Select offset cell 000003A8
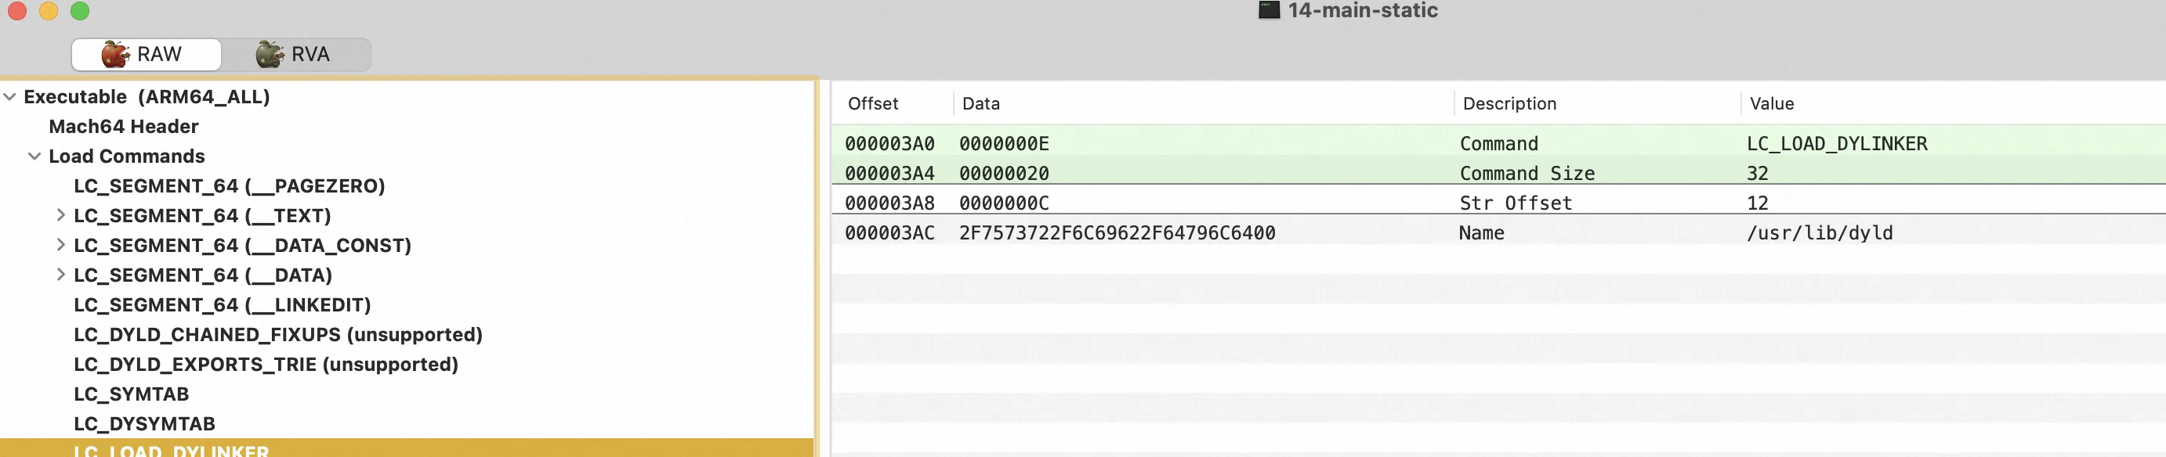This screenshot has width=2166, height=457. [x=889, y=203]
